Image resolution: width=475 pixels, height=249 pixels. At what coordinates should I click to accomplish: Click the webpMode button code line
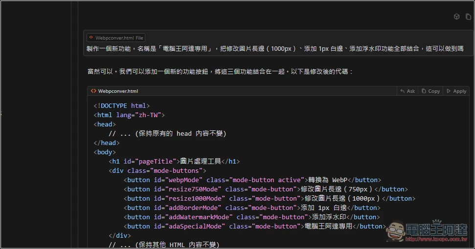click(x=252, y=180)
